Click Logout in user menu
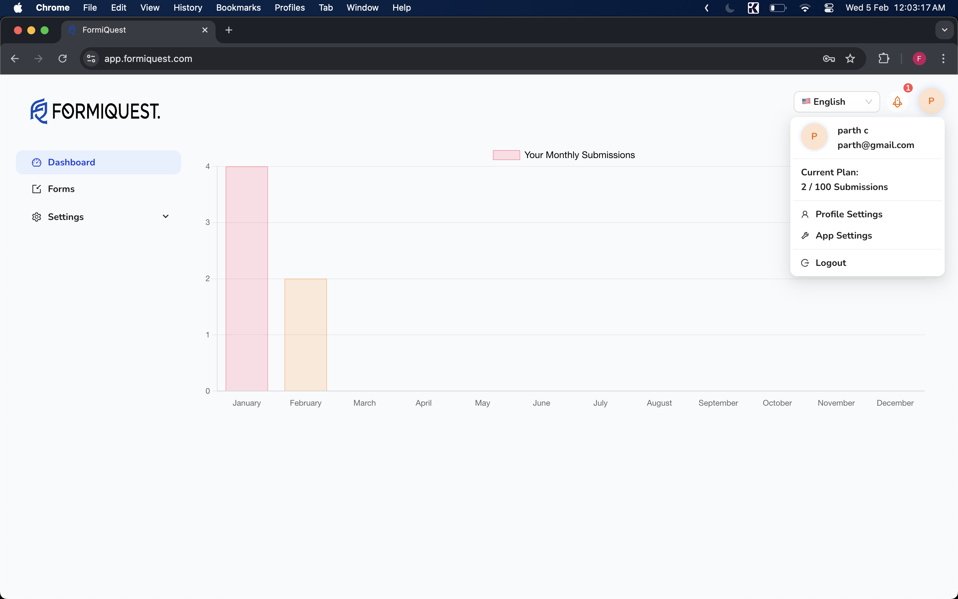 point(867,263)
